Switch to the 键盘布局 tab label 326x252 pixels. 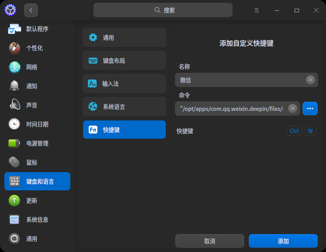tap(114, 61)
